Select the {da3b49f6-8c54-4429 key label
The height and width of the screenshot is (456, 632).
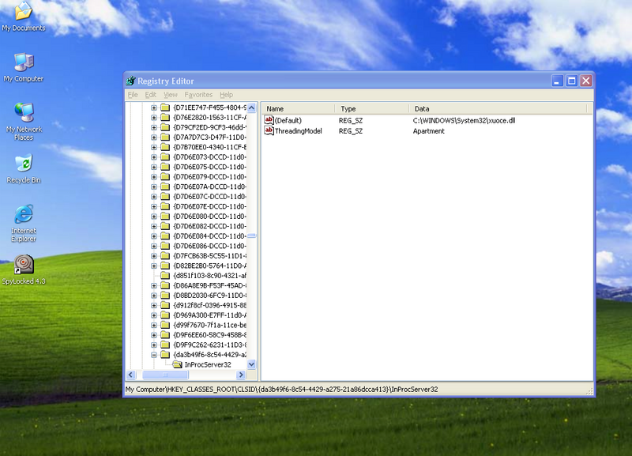(209, 355)
